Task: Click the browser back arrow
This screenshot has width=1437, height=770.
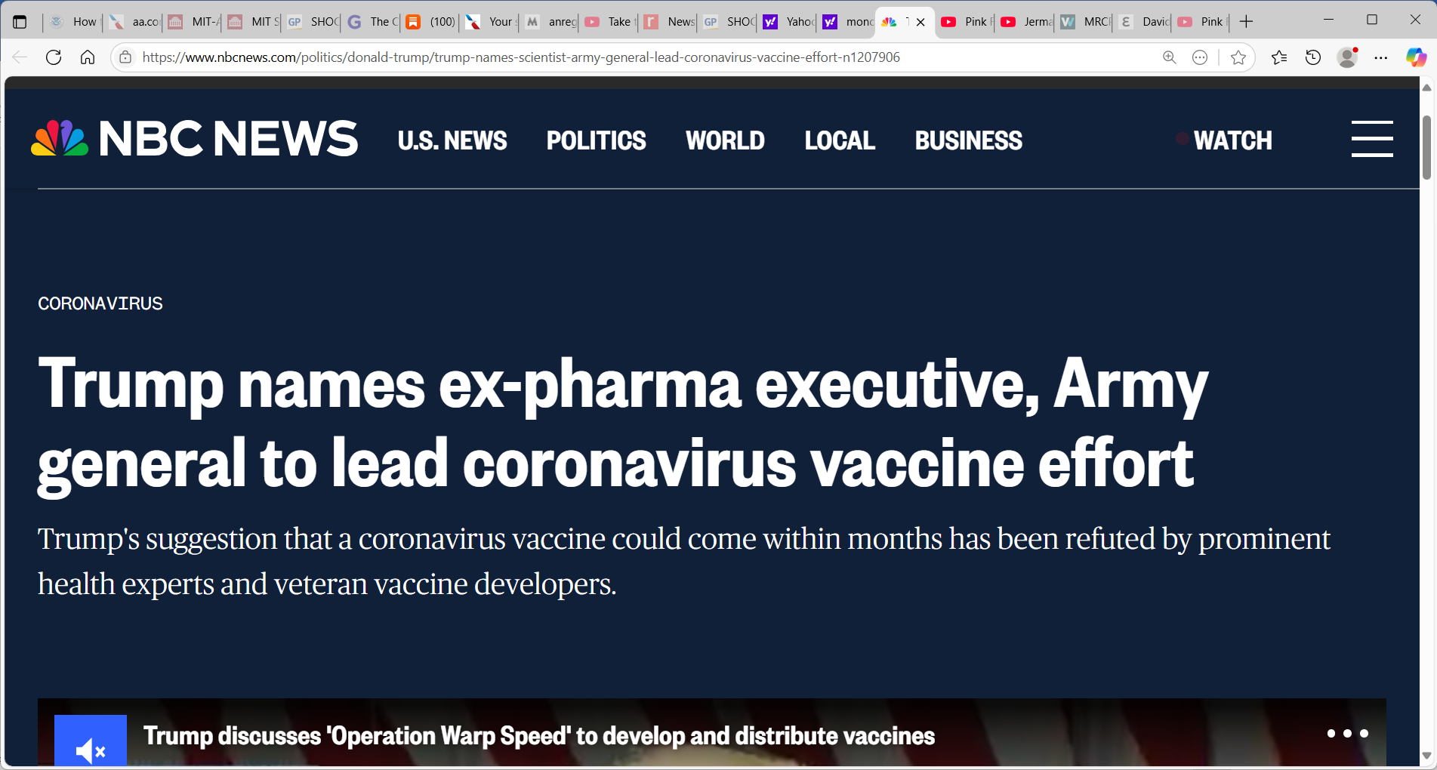Action: tap(20, 57)
